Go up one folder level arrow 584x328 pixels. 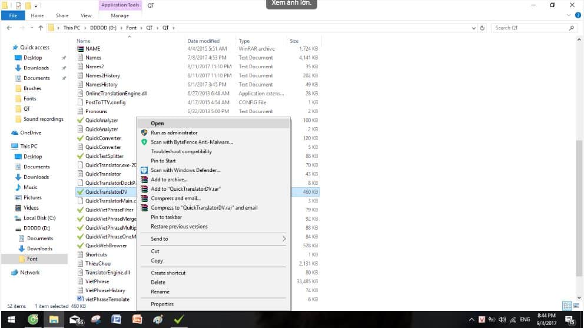41,28
